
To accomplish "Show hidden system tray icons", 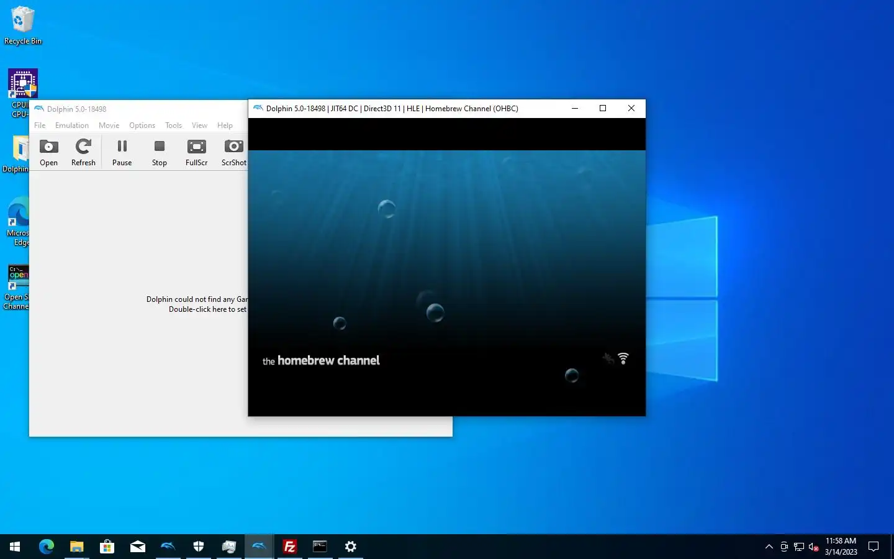I will coord(769,547).
